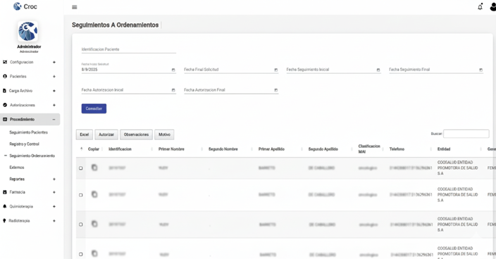Image resolution: width=496 pixels, height=259 pixels.
Task: Click the copy icon in third row
Action: coord(94,224)
